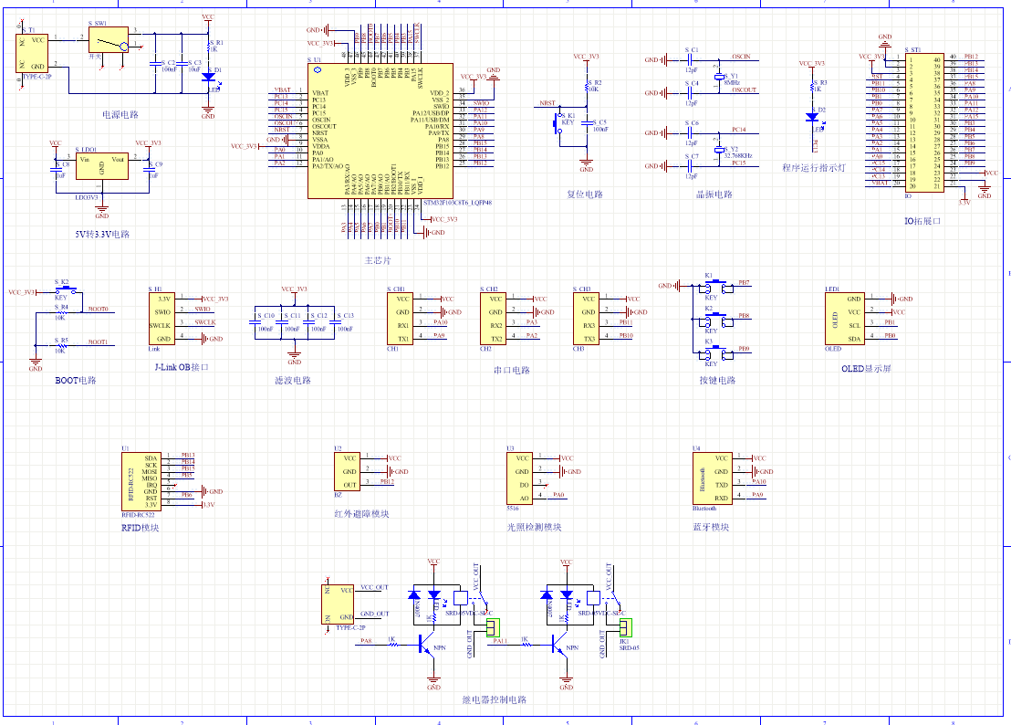Click the NPN transistor driven by PA8

pyautogui.click(x=426, y=645)
